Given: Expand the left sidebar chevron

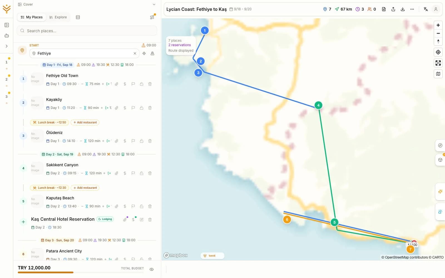Looking at the screenshot, I should [x=7, y=46].
